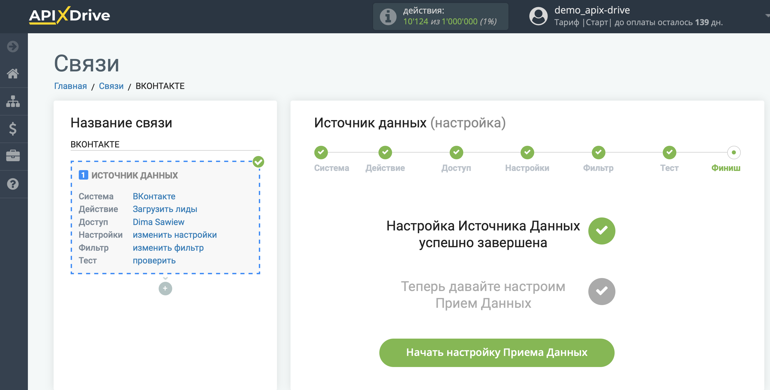Click the Связи page heading
The image size is (770, 390).
tap(87, 64)
